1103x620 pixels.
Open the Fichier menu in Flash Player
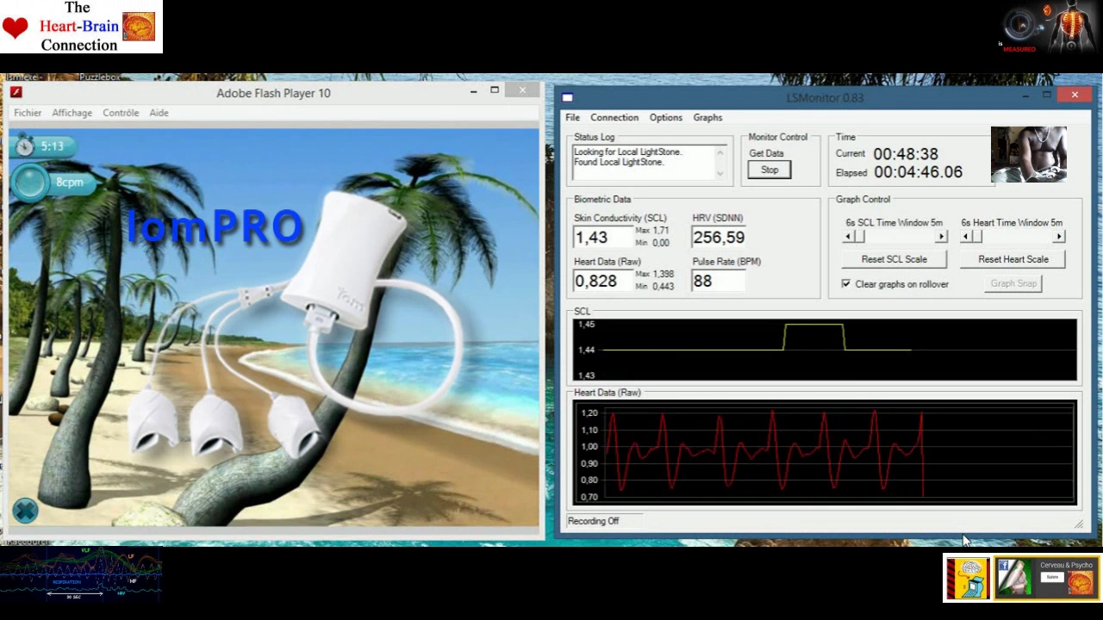click(x=28, y=113)
